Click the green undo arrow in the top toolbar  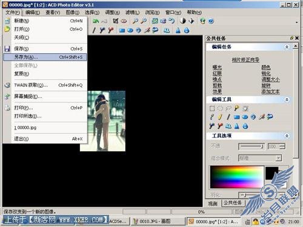[x=96, y=21]
